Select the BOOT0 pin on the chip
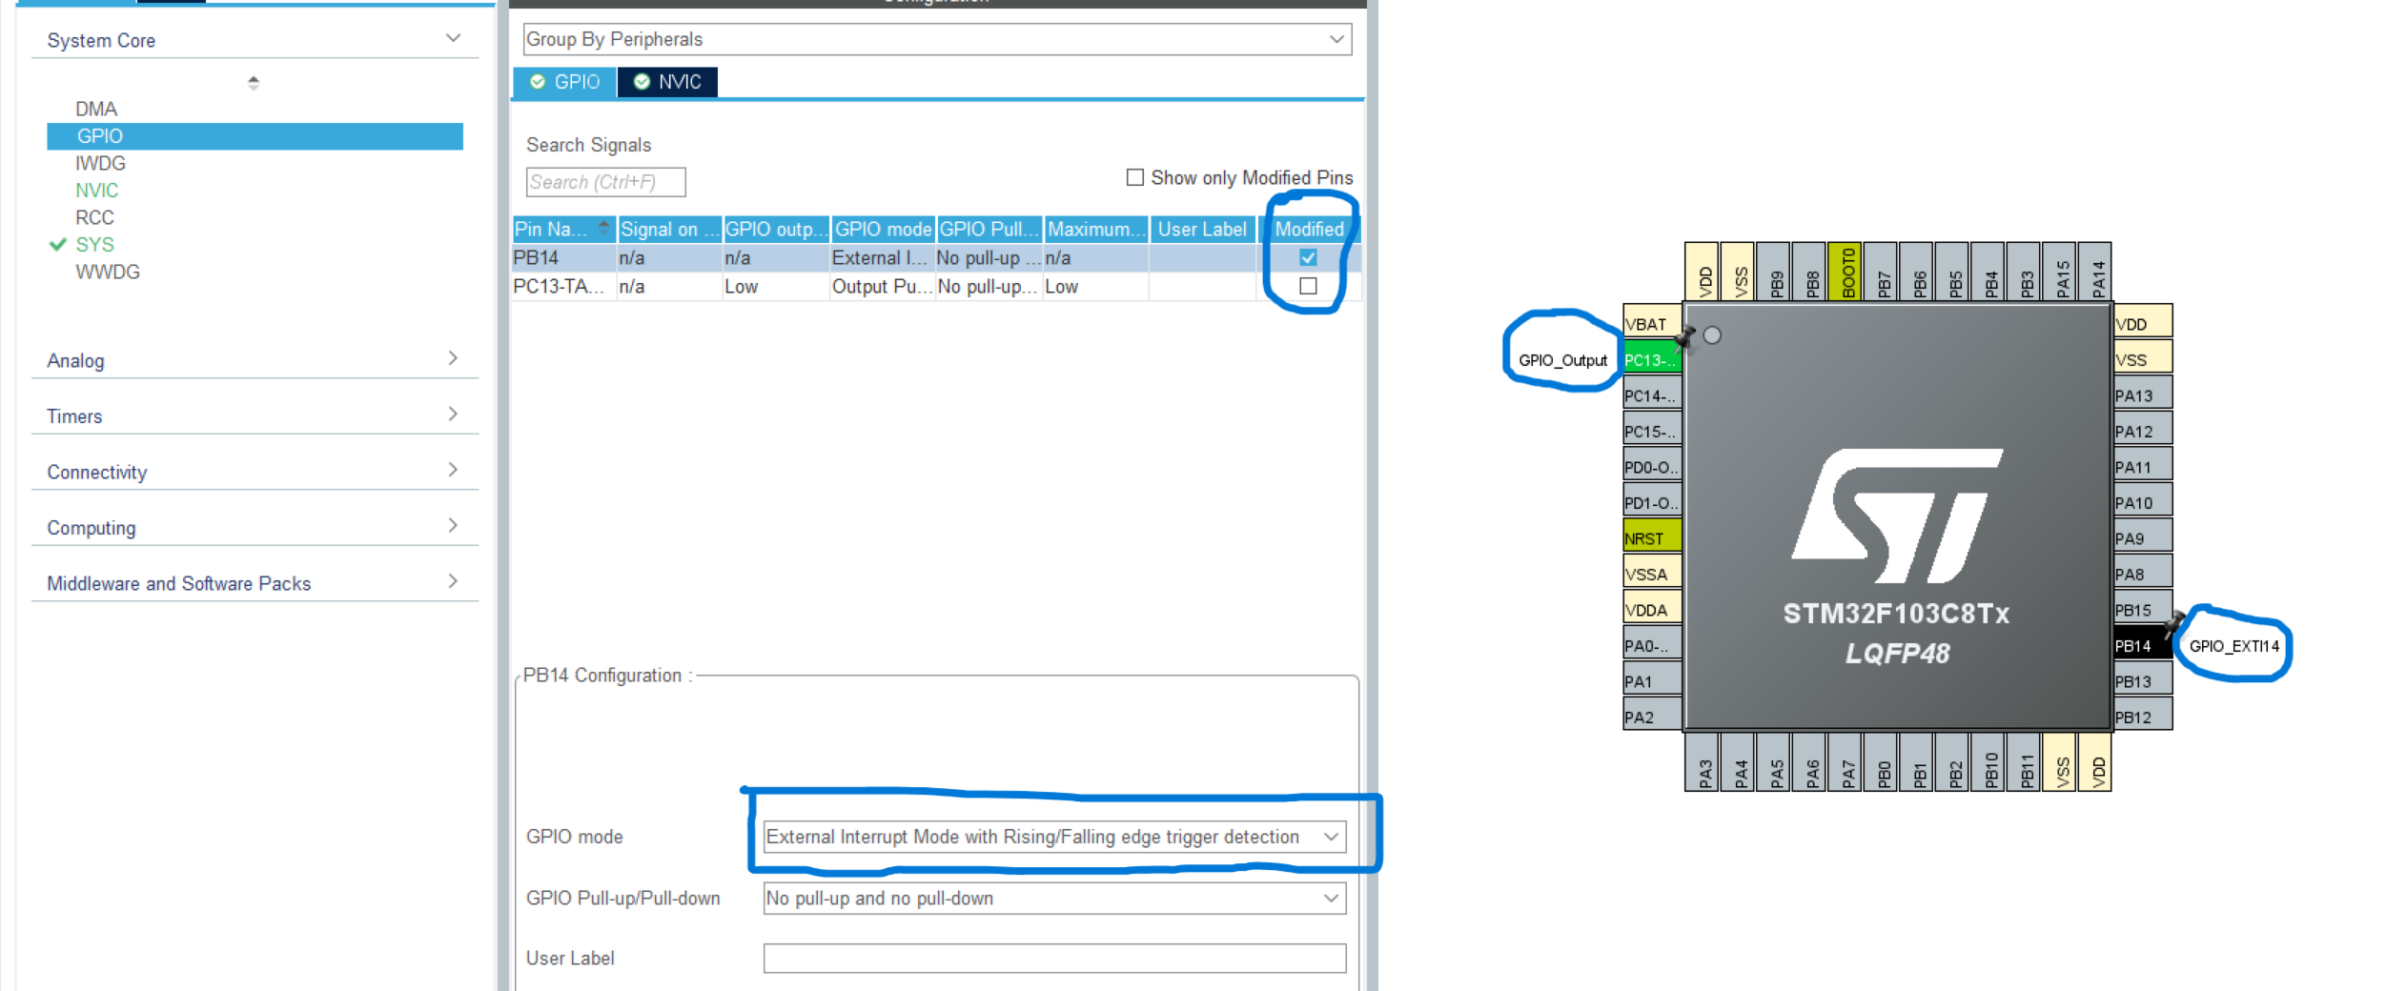This screenshot has height=991, width=2386. pyautogui.click(x=1847, y=272)
